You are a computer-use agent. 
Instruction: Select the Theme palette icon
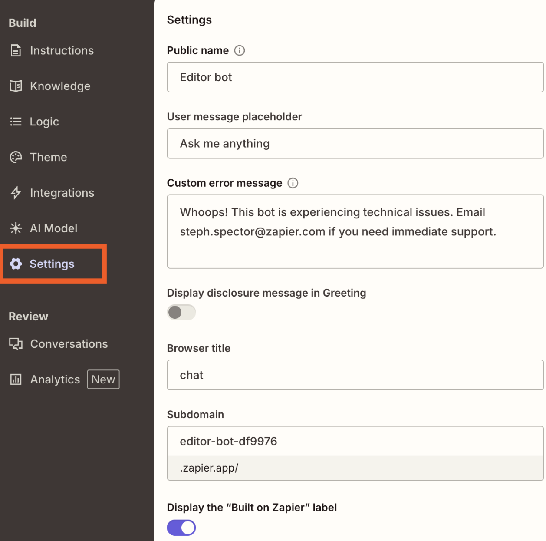point(15,157)
